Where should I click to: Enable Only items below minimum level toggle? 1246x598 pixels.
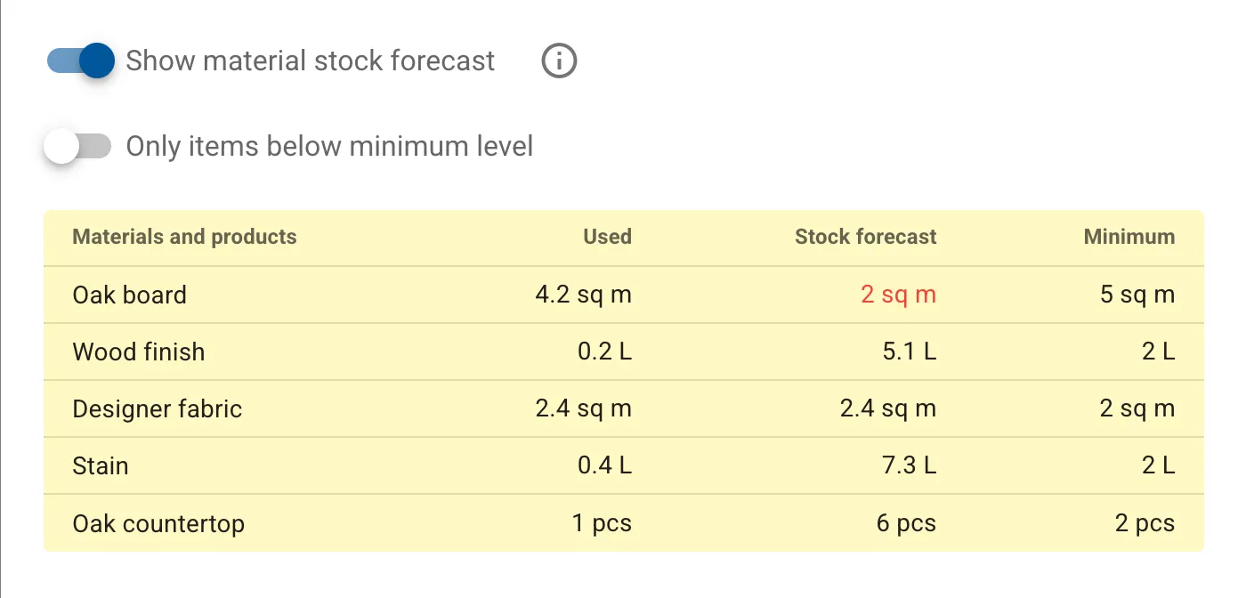[78, 146]
